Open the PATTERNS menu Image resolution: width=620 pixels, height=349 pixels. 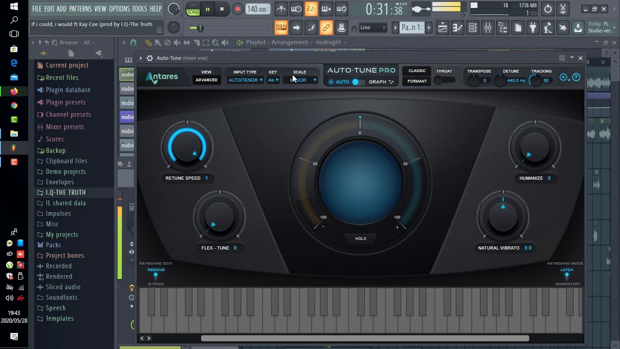(80, 9)
